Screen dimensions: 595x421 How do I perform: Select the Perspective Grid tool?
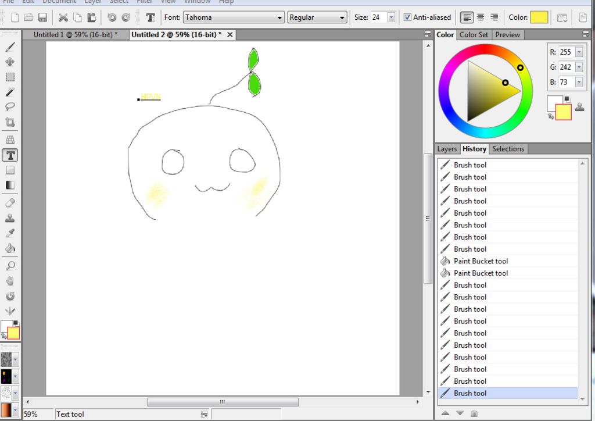(10, 140)
